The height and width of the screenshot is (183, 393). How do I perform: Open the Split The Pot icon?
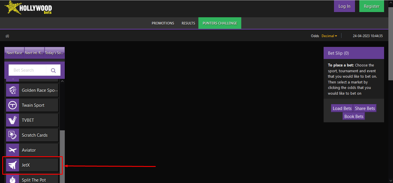pos(12,179)
